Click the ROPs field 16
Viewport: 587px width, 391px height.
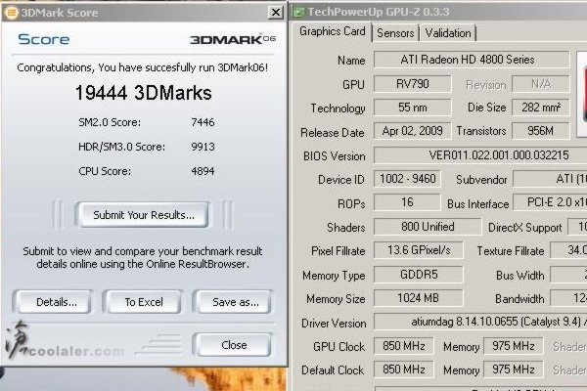[x=407, y=202]
